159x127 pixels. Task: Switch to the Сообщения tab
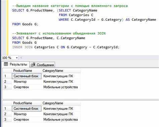point(42,65)
